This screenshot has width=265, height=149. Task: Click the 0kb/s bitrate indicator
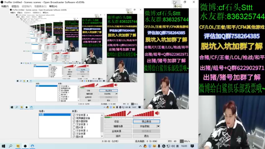(185, 141)
